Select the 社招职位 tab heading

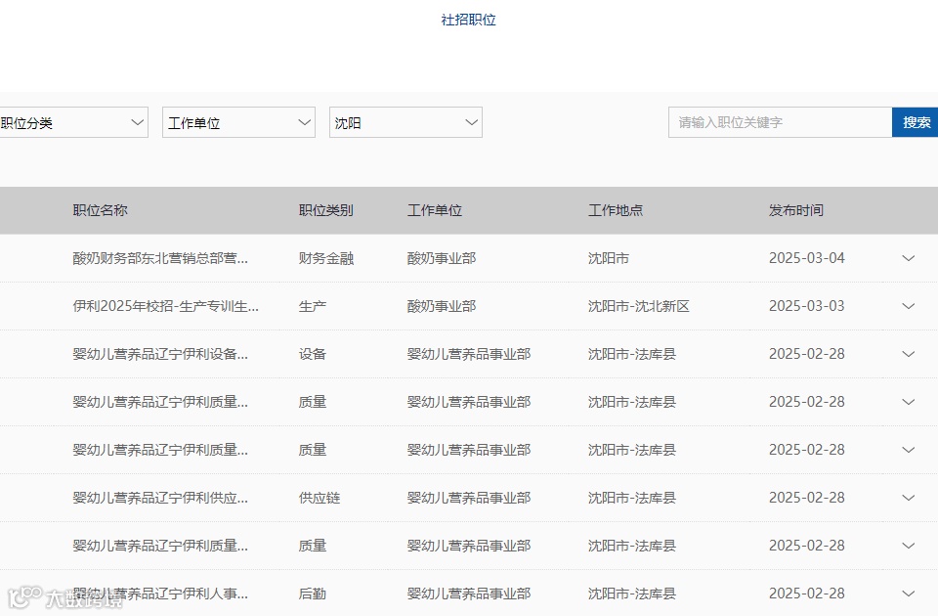point(468,20)
